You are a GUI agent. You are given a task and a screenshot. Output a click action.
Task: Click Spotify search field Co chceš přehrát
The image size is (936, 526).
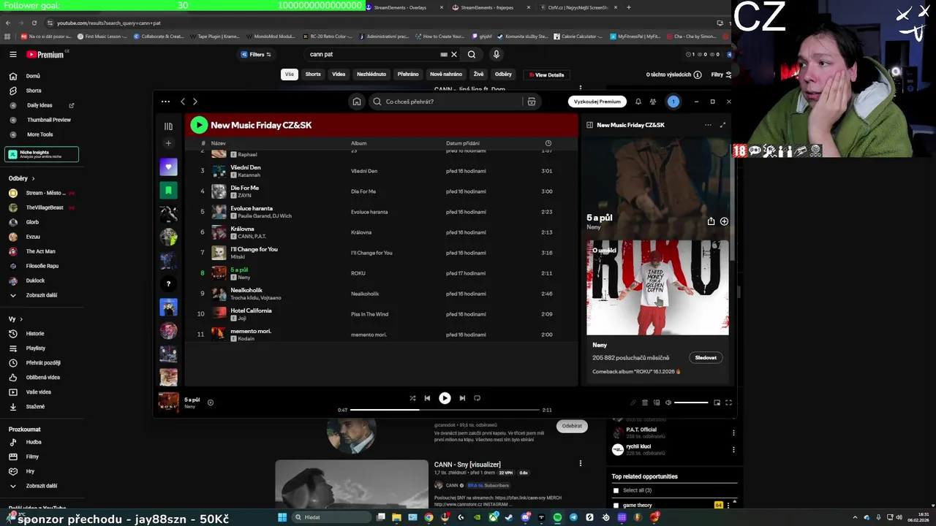tap(446, 102)
